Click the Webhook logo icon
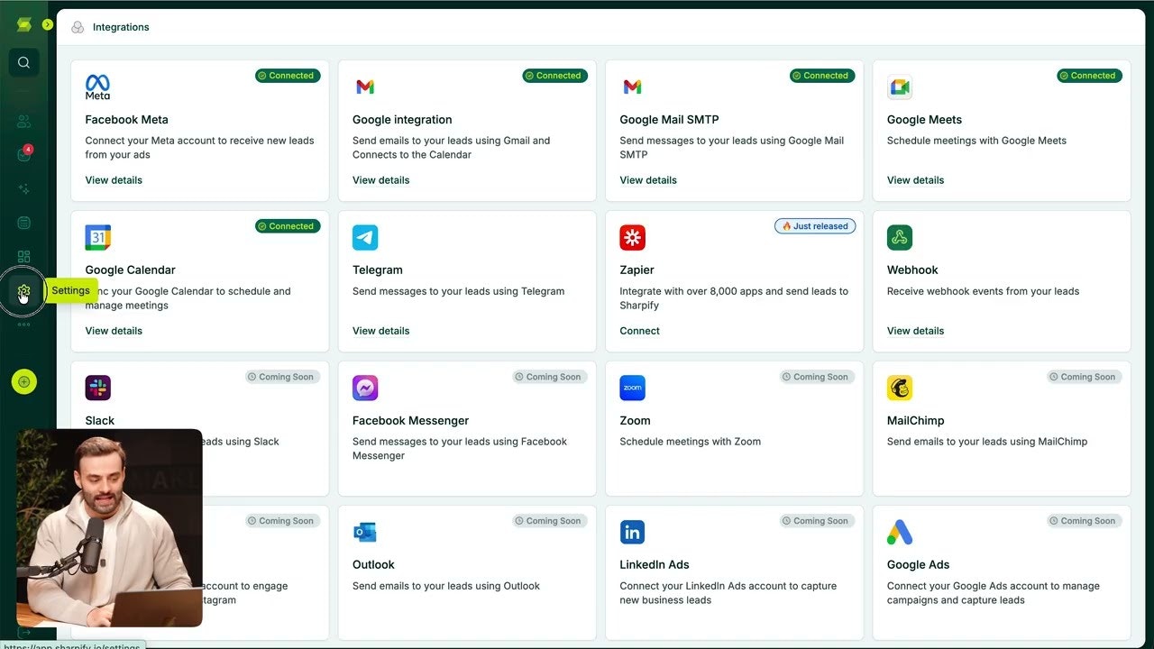The image size is (1154, 649). pos(900,238)
